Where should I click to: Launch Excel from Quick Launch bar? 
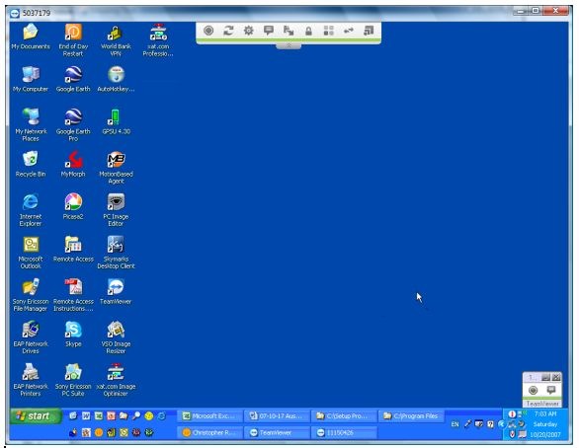[x=98, y=415]
